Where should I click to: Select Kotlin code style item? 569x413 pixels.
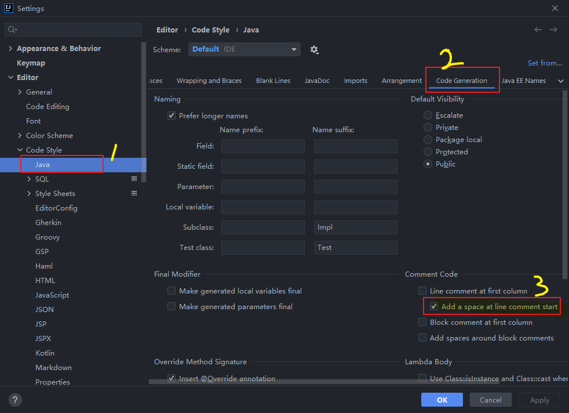point(45,353)
